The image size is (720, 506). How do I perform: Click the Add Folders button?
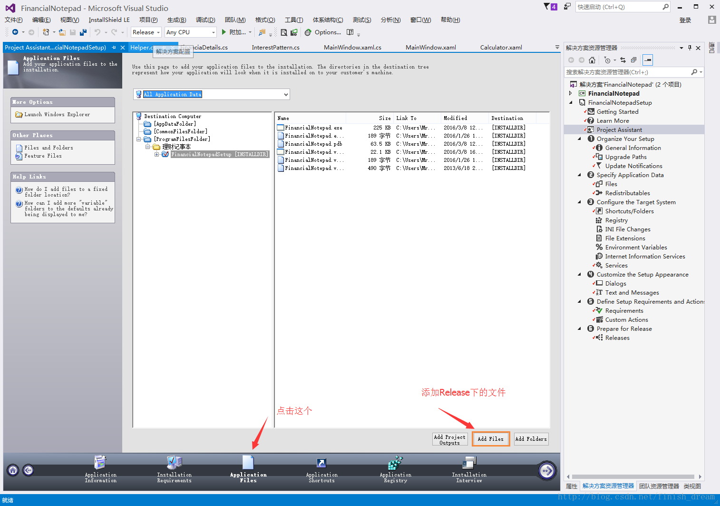[x=531, y=439]
